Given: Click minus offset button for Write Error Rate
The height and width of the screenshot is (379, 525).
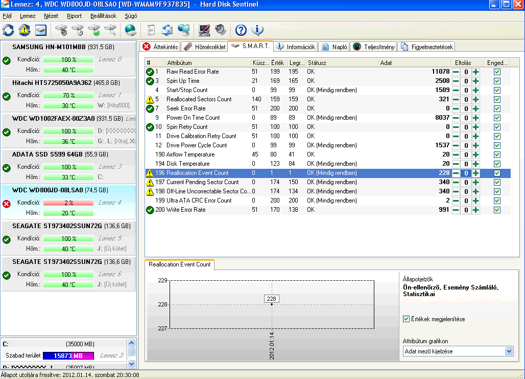Looking at the screenshot, I should (x=456, y=210).
